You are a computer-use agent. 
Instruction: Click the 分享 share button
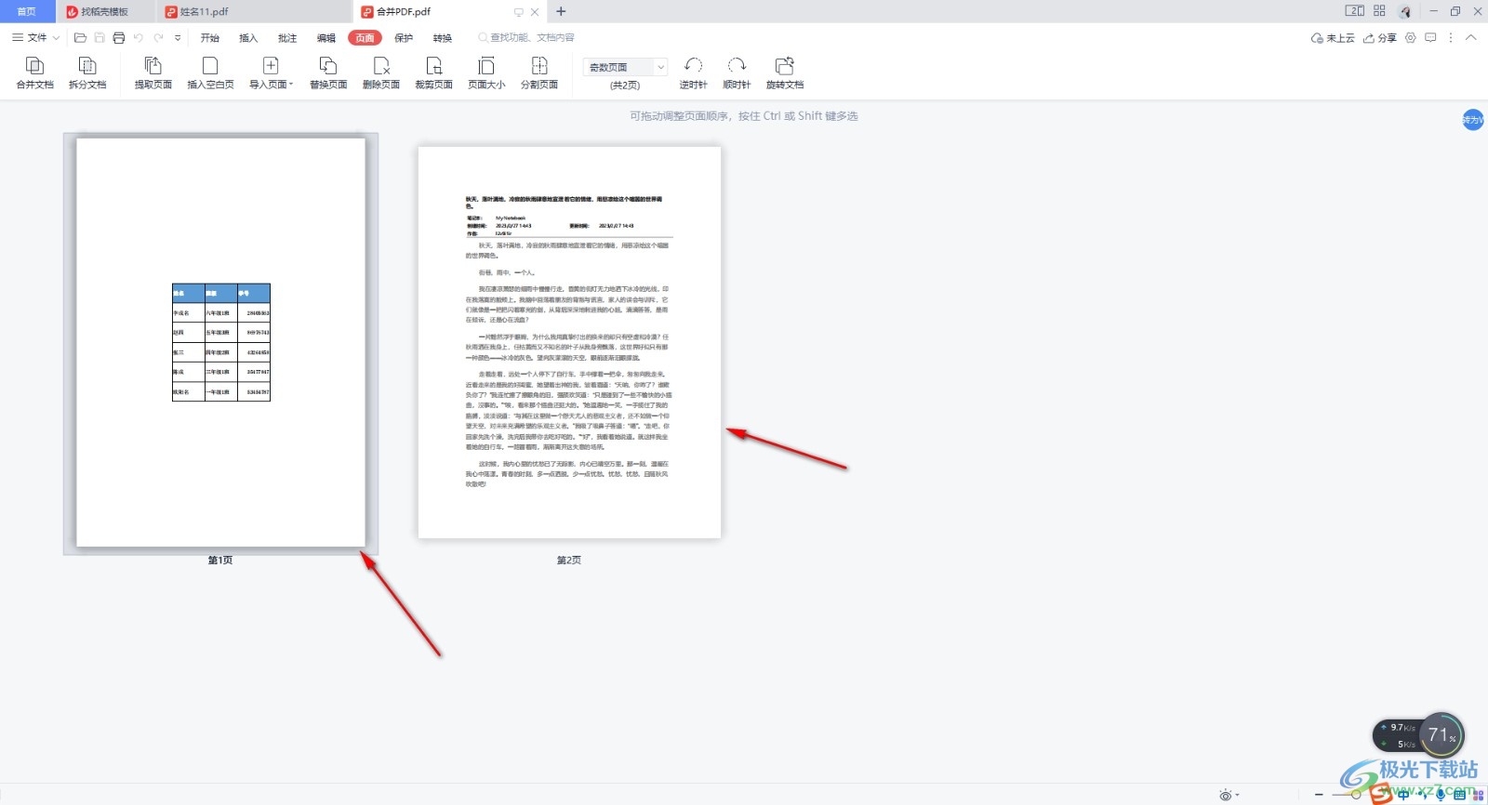click(1380, 38)
